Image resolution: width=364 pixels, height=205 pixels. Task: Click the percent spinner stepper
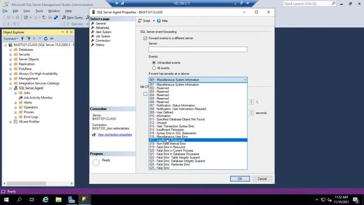click(251, 102)
